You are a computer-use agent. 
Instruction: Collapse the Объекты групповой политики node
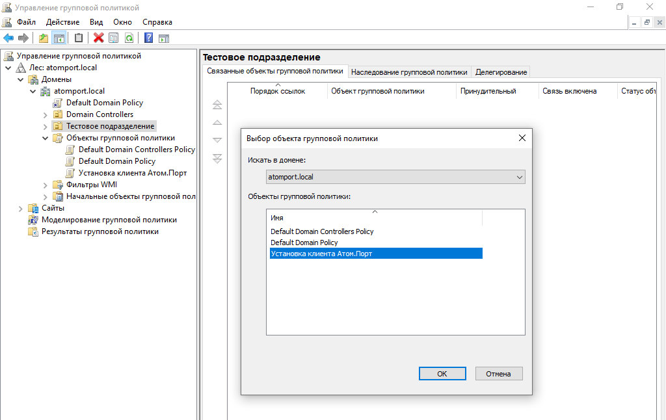pyautogui.click(x=46, y=138)
